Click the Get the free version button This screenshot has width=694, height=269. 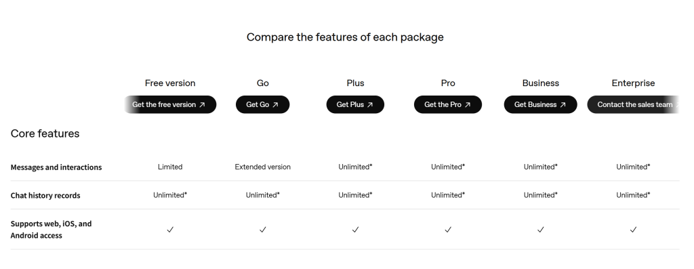click(170, 105)
